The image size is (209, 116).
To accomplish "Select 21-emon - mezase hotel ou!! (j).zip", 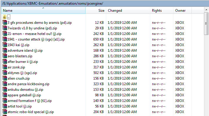I will coord(34,34).
